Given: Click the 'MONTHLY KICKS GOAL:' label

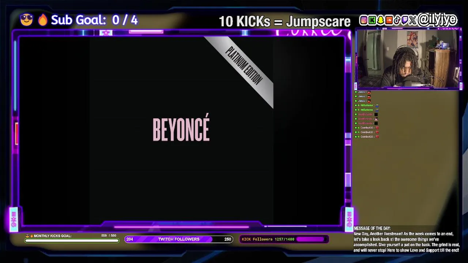Looking at the screenshot, I should tap(53, 236).
